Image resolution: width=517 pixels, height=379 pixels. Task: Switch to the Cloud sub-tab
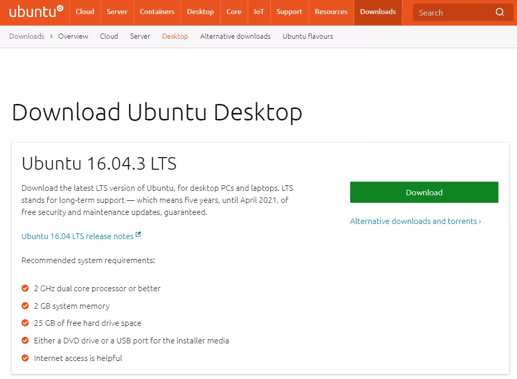click(109, 36)
